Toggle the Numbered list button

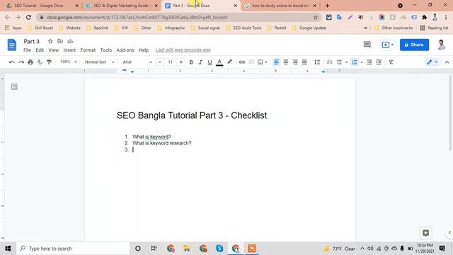(355, 62)
